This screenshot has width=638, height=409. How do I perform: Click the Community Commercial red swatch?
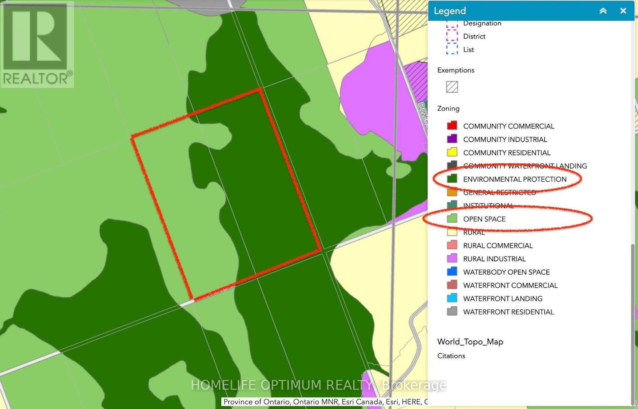click(452, 126)
